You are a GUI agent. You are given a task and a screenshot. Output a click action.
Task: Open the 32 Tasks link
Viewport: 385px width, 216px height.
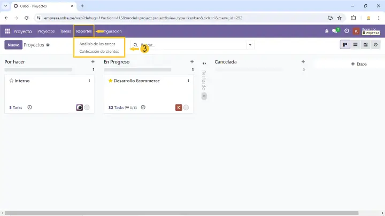point(115,107)
